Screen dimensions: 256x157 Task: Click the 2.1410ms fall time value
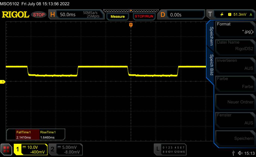(23, 138)
